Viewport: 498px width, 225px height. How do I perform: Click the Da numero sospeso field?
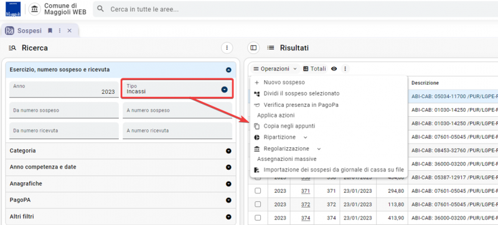coord(64,111)
